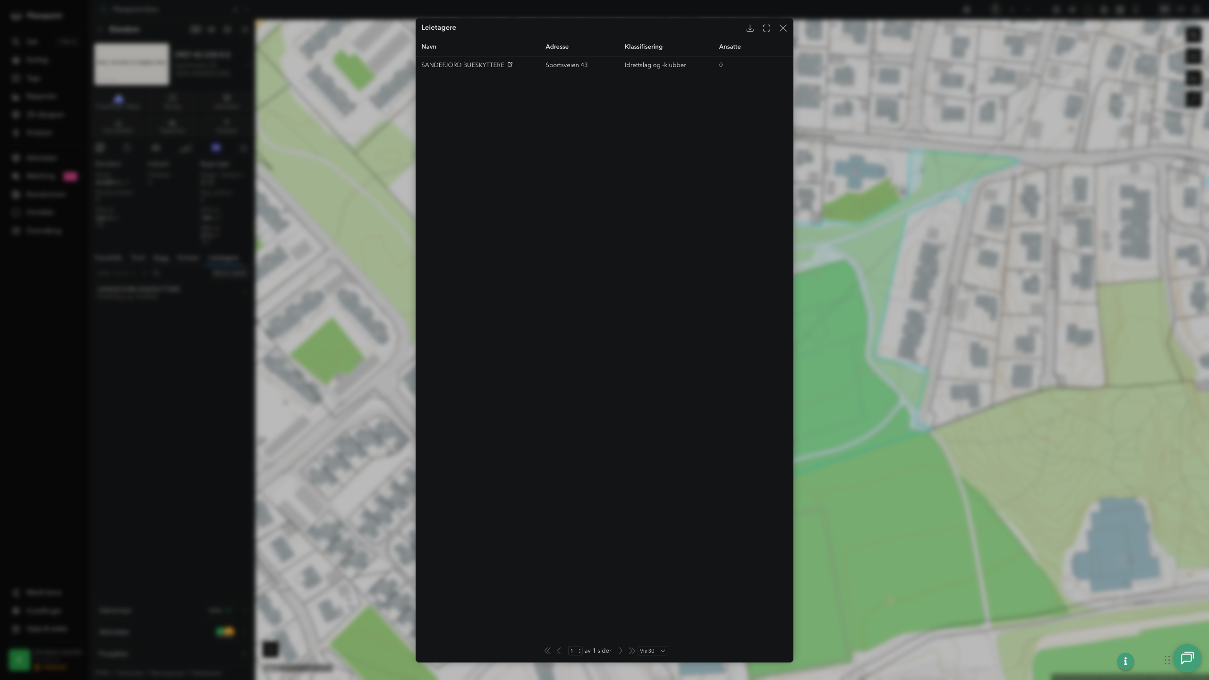The image size is (1209, 680).
Task: Sort by the Ansatte column header
Action: coord(730,47)
